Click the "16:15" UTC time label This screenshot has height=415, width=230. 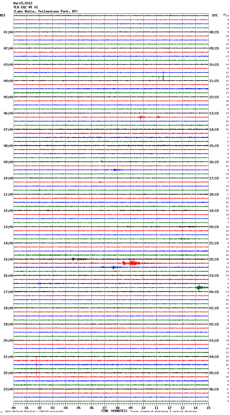(214, 162)
